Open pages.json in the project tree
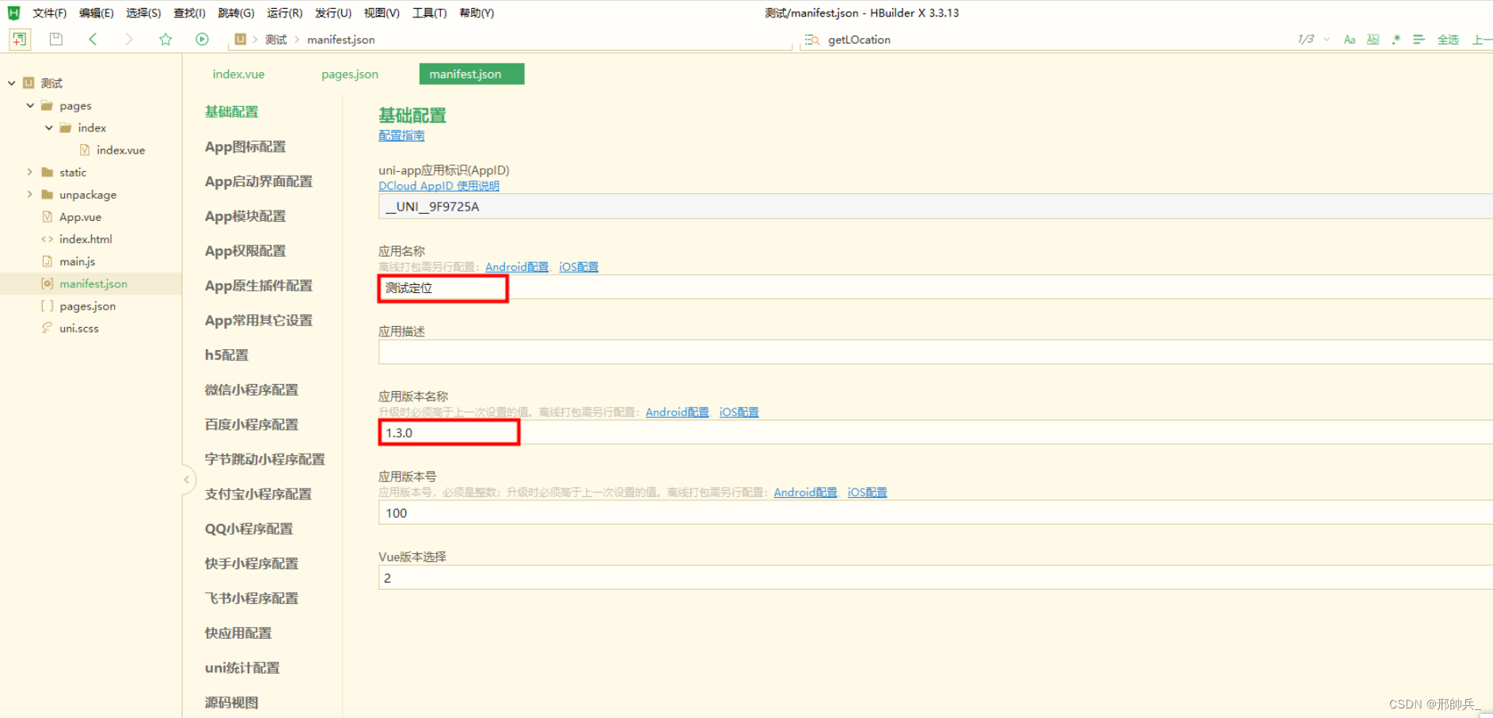The image size is (1493, 718). coord(87,306)
